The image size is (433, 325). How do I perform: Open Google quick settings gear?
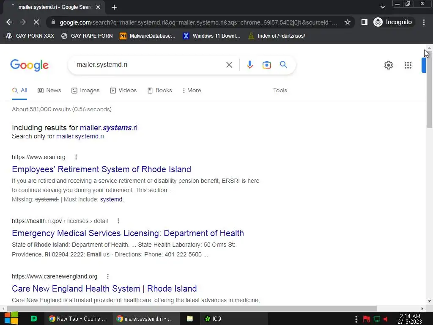click(x=388, y=65)
